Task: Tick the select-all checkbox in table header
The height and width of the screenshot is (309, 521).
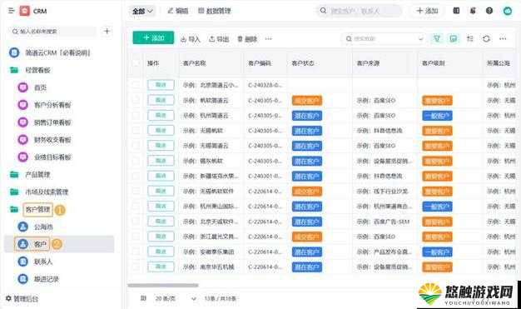Action: (x=136, y=62)
